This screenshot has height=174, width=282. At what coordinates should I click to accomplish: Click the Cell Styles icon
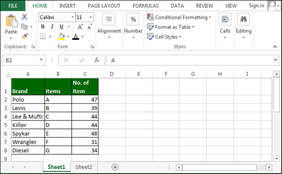[150, 37]
